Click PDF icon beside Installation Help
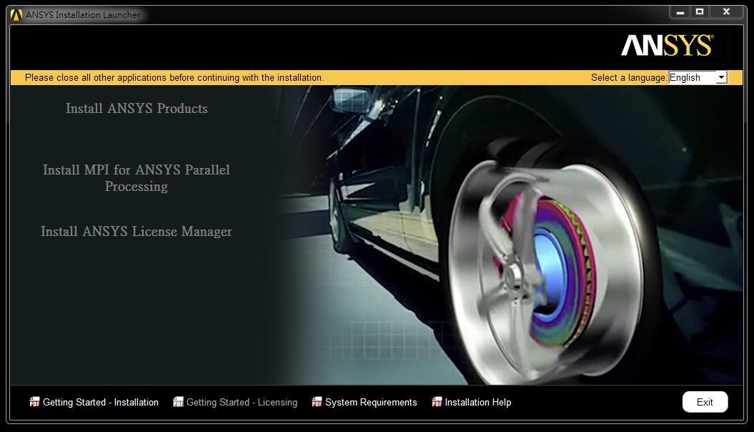 (437, 402)
